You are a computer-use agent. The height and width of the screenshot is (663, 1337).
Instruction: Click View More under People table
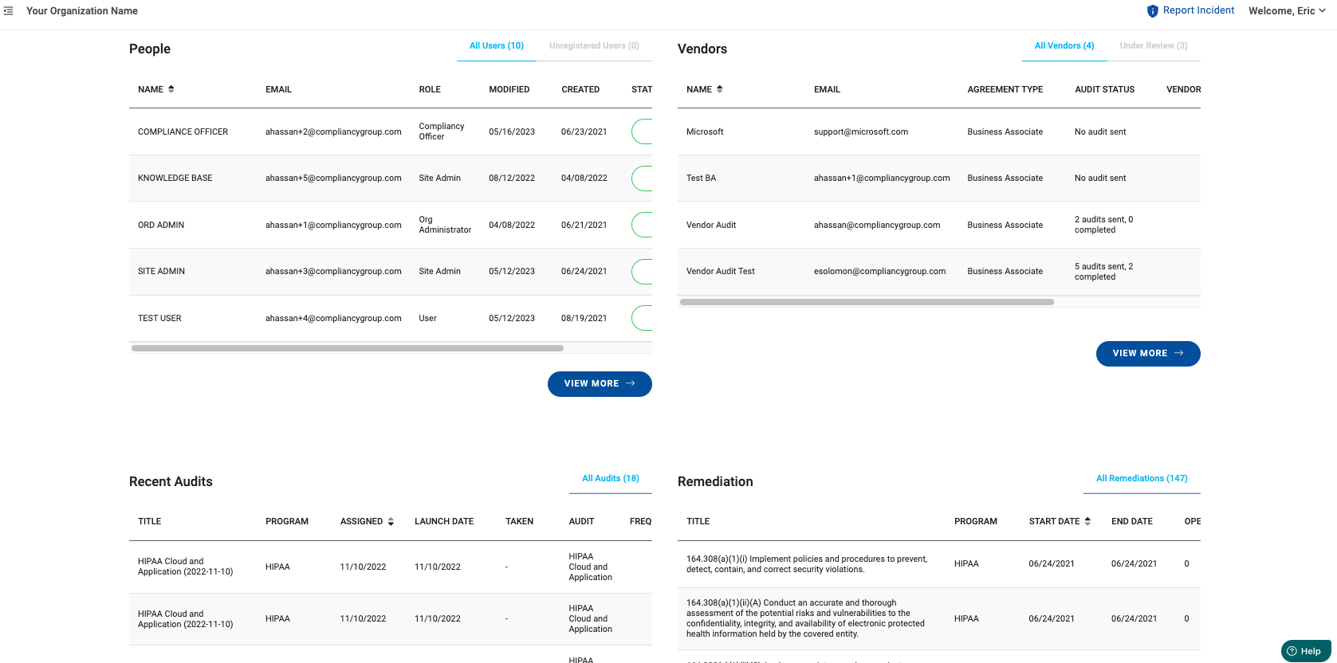600,384
